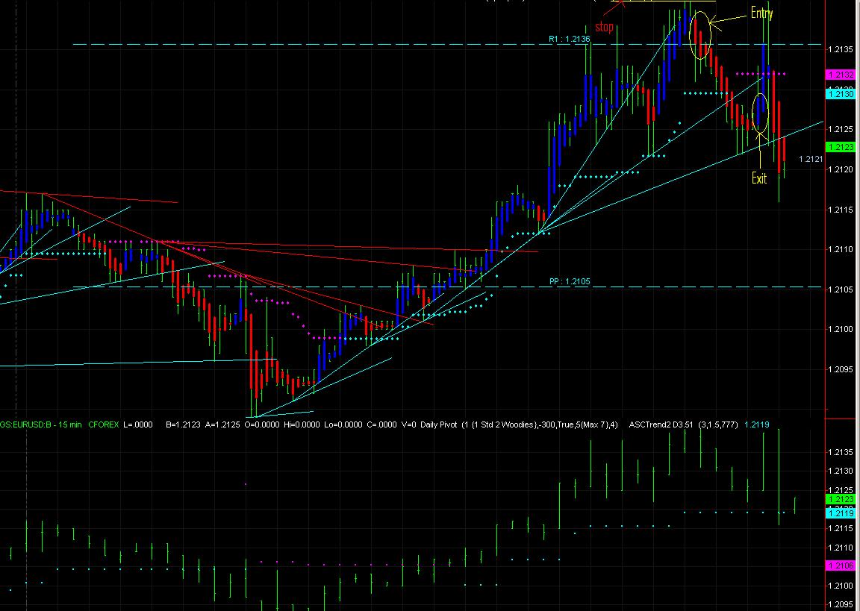Click the C=.0000 close value
The image size is (860, 611).
coord(381,424)
